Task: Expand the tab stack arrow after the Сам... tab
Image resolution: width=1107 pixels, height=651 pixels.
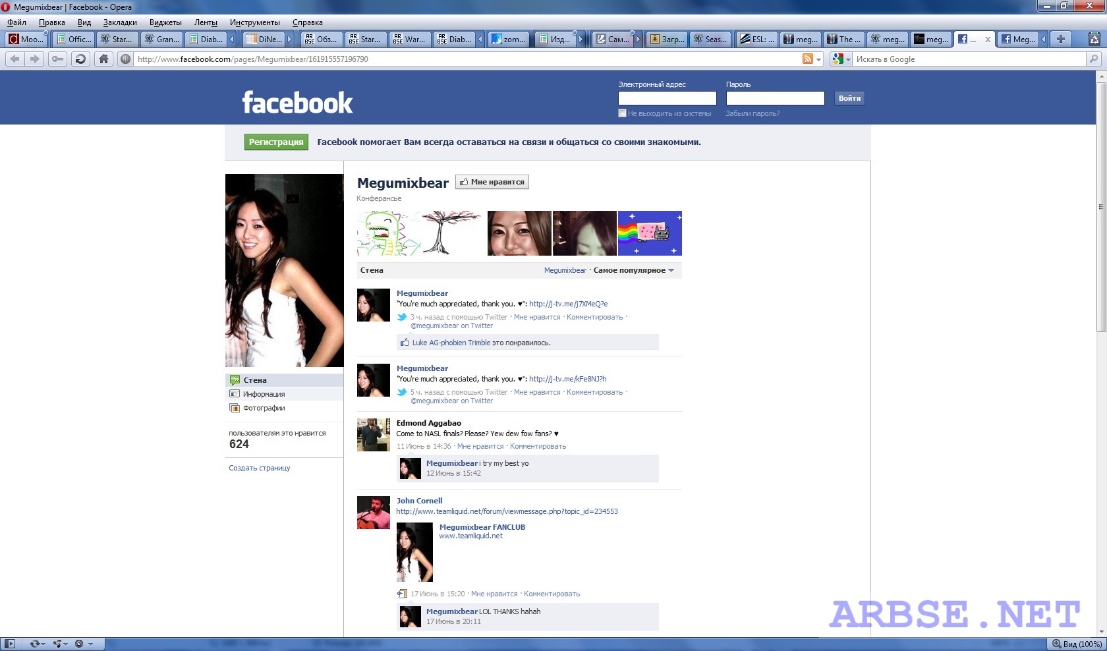Action: pos(638,39)
